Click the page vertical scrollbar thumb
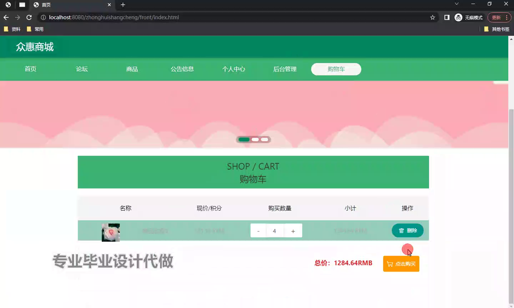The image size is (514, 308). click(x=511, y=206)
